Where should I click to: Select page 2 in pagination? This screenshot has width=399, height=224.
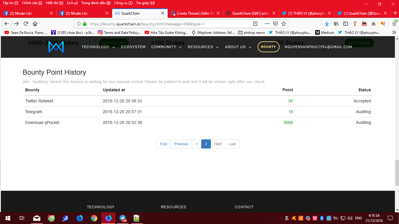pyautogui.click(x=206, y=144)
